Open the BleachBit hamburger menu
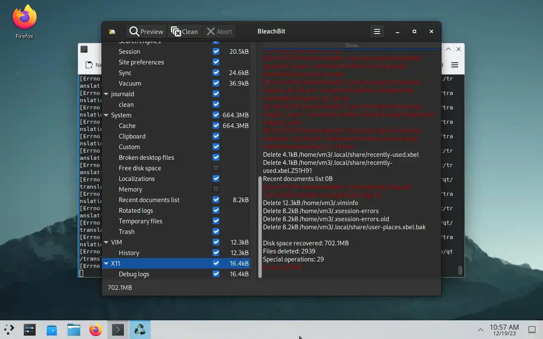 (377, 31)
